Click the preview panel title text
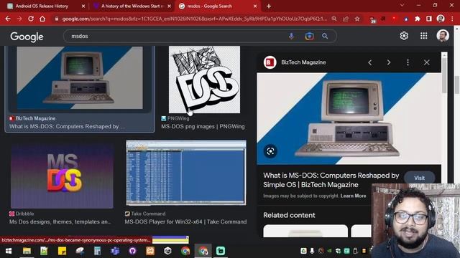 (x=331, y=180)
